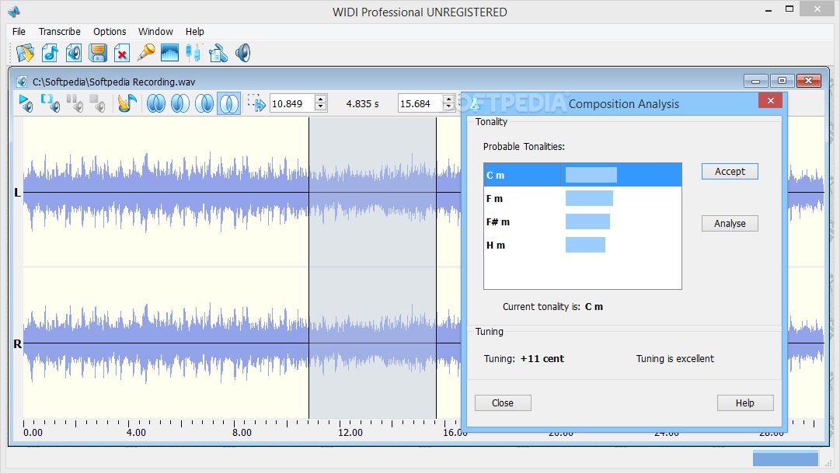The width and height of the screenshot is (840, 474).
Task: Click the 'Current tonality is: C m' text
Action: 552,307
